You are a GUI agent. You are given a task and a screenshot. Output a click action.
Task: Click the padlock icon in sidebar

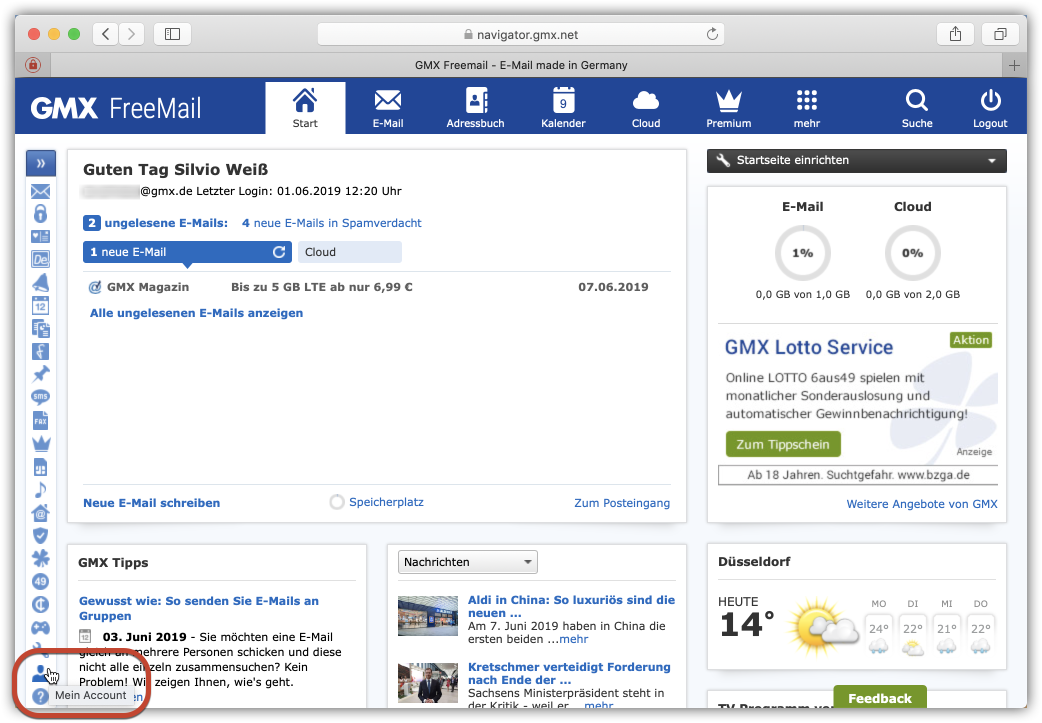coord(40,213)
